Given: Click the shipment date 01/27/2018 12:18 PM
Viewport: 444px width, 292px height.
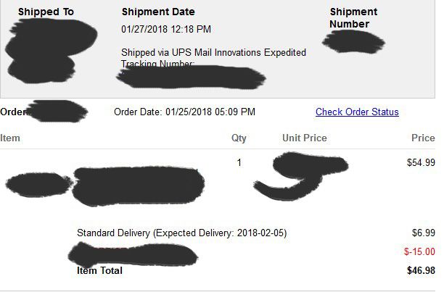Looking at the screenshot, I should 166,29.
